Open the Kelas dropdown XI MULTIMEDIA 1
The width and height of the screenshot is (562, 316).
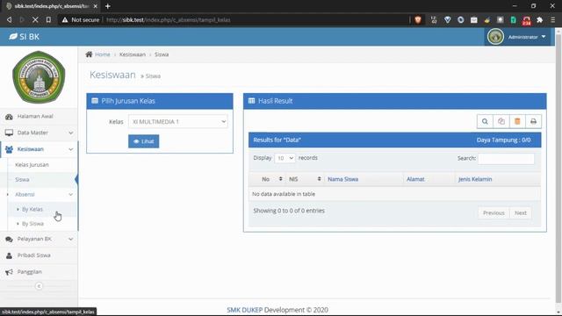click(x=178, y=122)
